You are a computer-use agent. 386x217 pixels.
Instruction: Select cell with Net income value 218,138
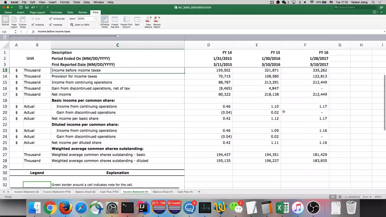[257, 94]
